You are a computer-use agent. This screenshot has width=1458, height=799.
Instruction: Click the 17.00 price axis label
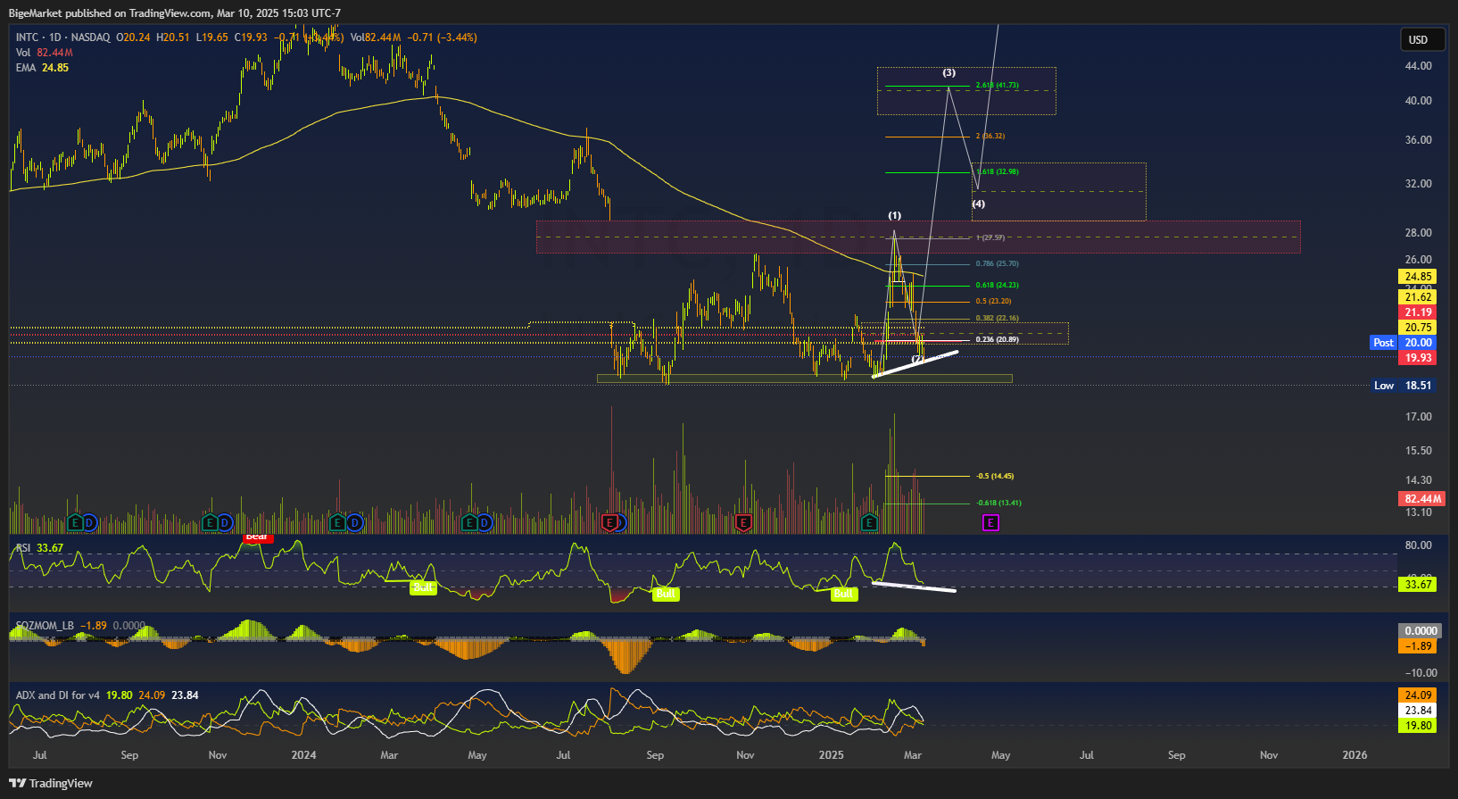point(1418,417)
